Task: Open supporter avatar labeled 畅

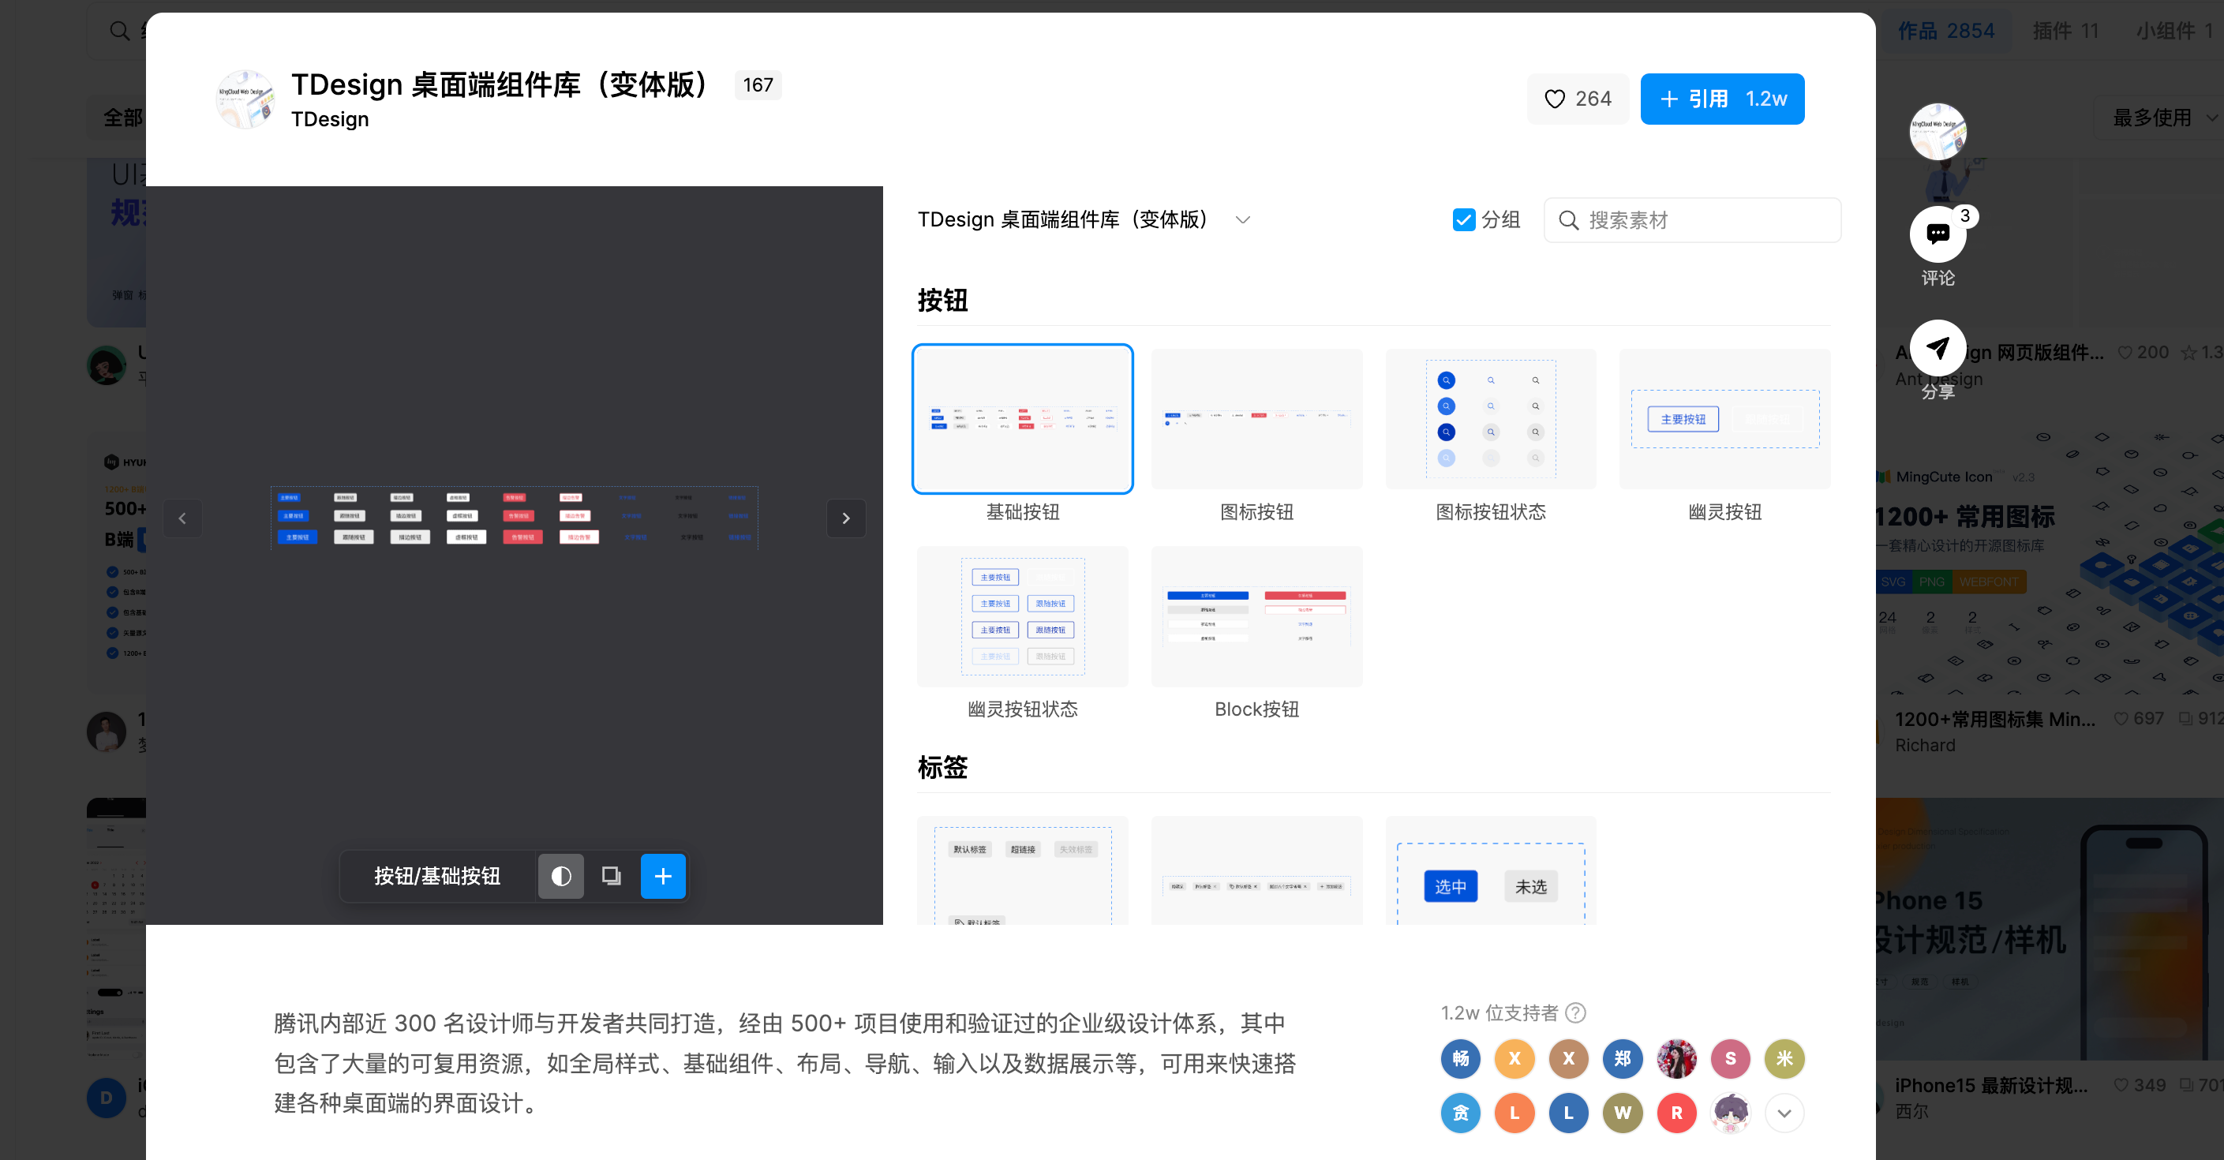Action: coord(1460,1059)
